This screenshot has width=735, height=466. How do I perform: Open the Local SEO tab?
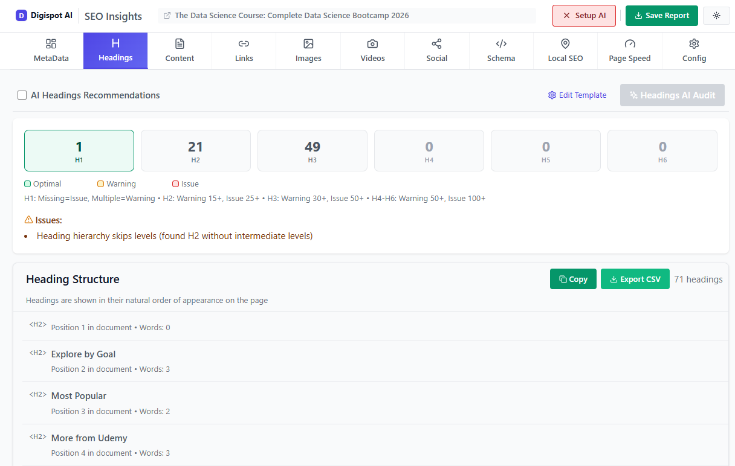[565, 51]
